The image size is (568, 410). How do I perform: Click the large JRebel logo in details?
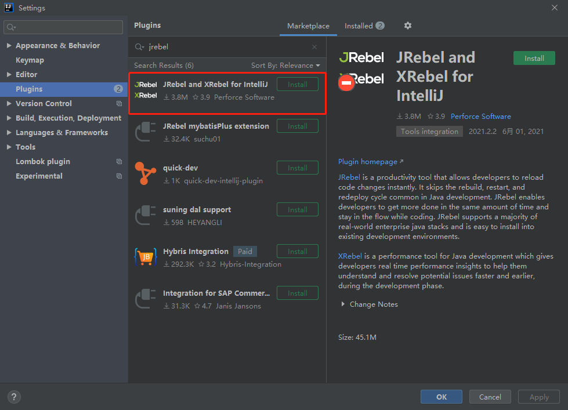point(361,57)
